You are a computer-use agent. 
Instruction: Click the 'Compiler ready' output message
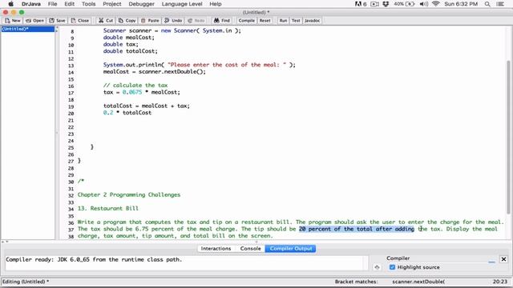click(x=94, y=259)
